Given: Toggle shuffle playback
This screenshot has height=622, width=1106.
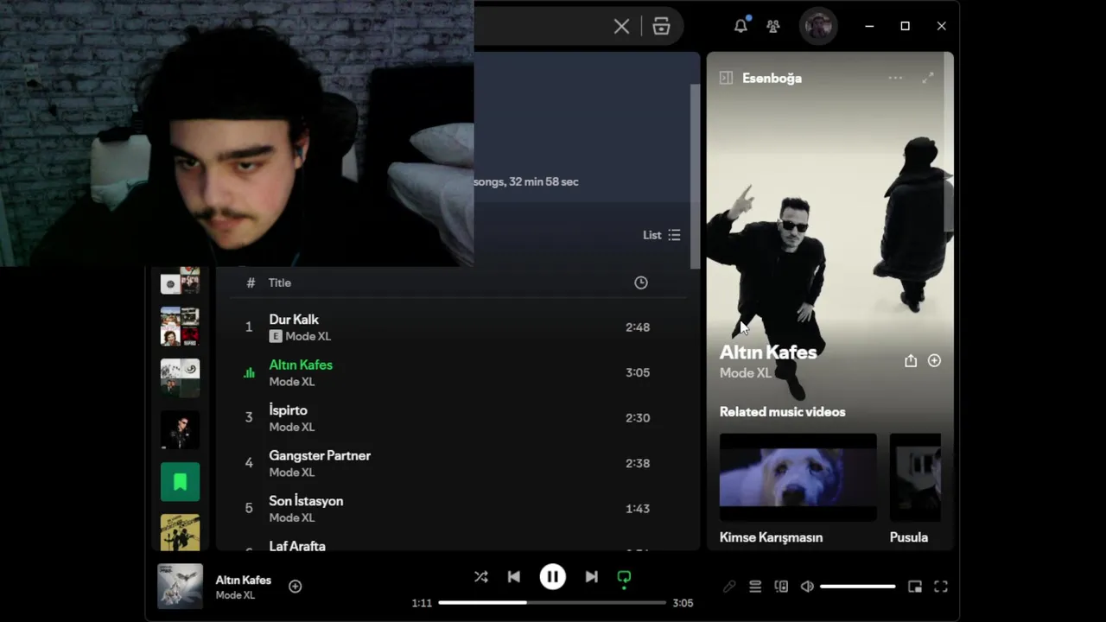Looking at the screenshot, I should 481,577.
